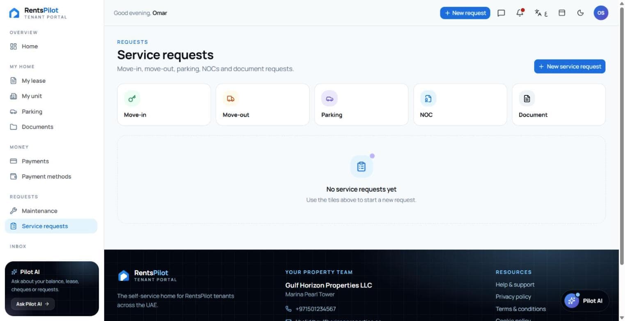Select the Document icon tile
This screenshot has width=625, height=321.
pos(559,104)
